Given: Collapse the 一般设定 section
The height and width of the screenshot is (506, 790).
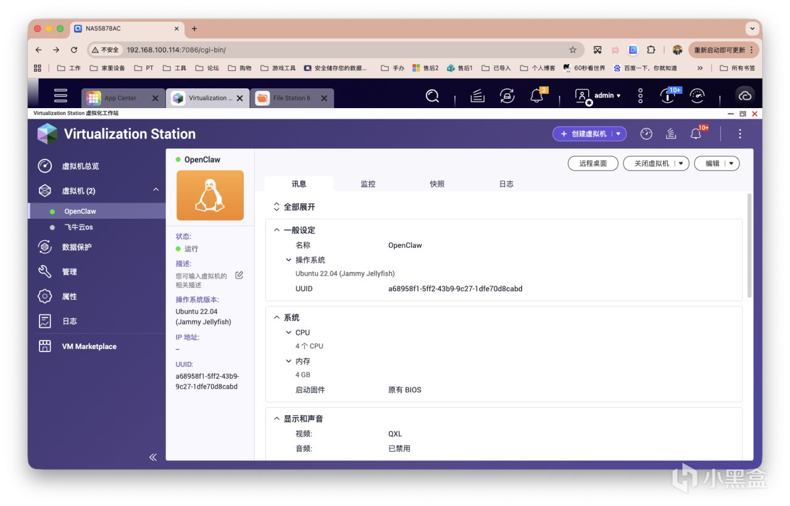Looking at the screenshot, I should [x=276, y=230].
